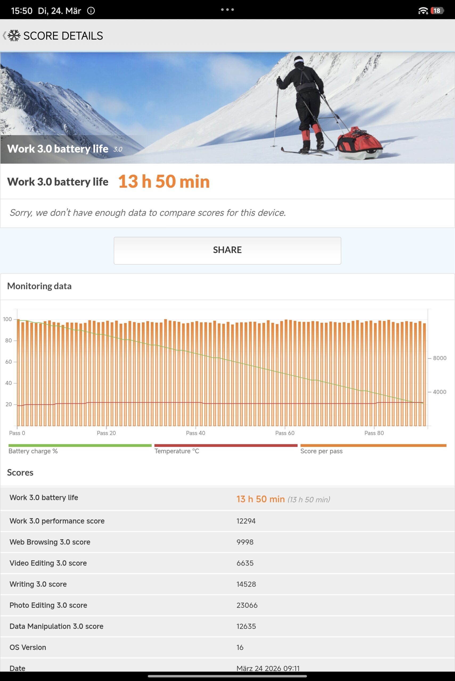
Task: Tap the PCMark snowflake logo
Action: 14,36
